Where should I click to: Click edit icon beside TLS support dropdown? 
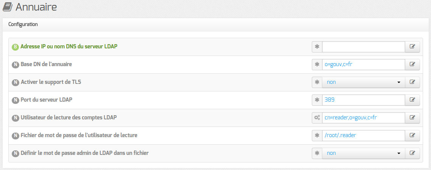pyautogui.click(x=412, y=82)
